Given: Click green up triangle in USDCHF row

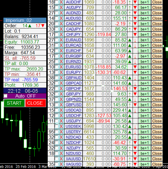Looking at the screenshot, I should click(x=130, y=116).
